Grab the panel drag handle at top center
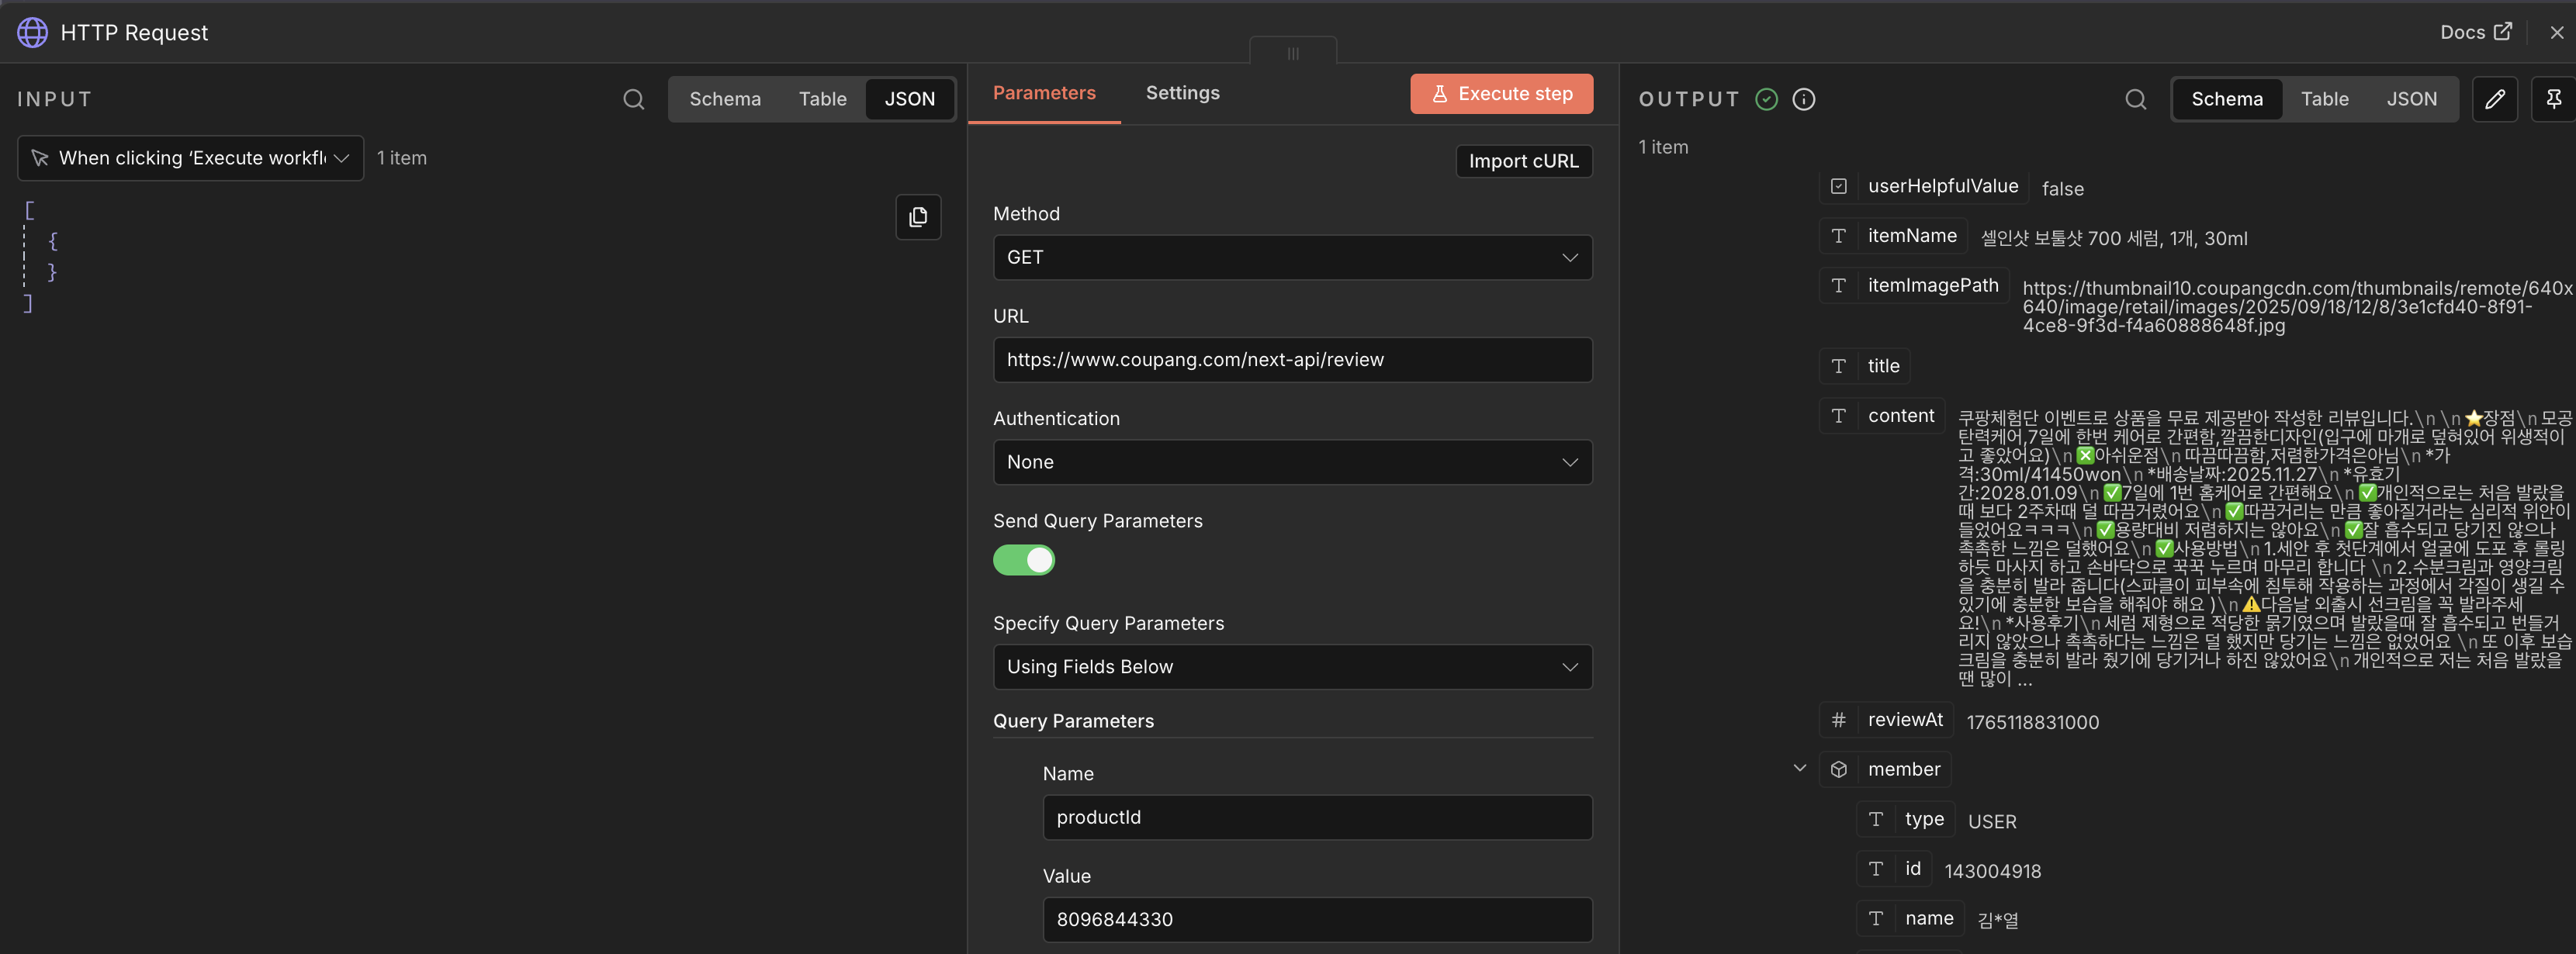The image size is (2576, 954). pos(1293,53)
